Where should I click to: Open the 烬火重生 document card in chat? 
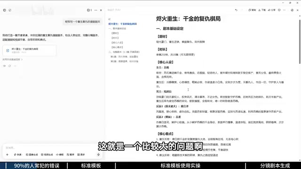click(29, 50)
